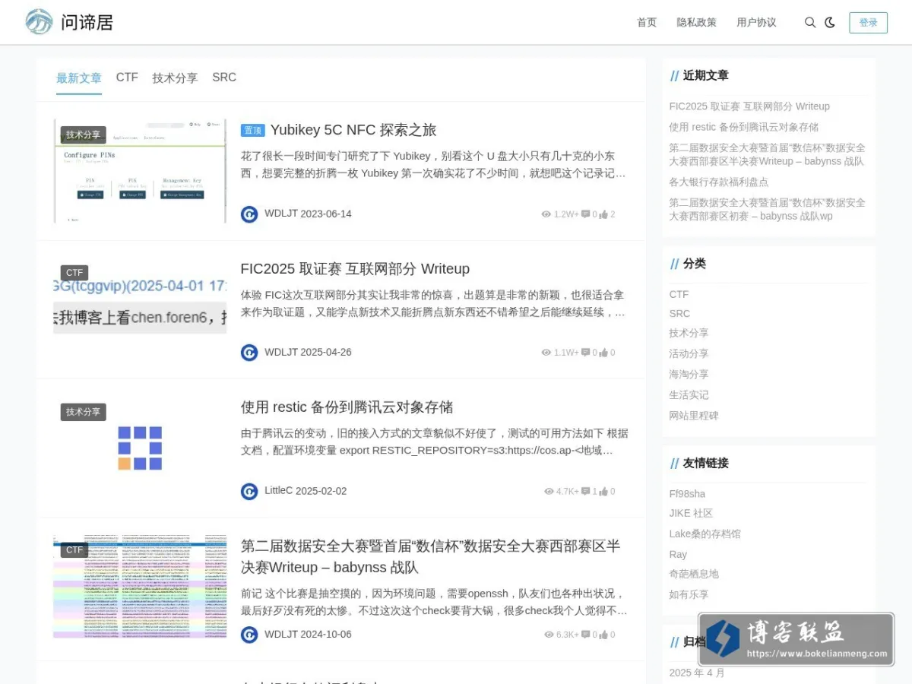912x684 pixels.
Task: Click author avatar beside LittleC 2025-02-02
Action: click(x=249, y=492)
